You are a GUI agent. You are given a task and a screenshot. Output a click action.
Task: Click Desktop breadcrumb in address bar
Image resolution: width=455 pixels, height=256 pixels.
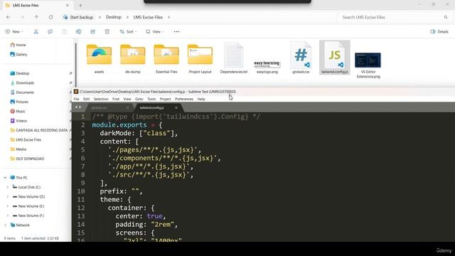(x=114, y=17)
